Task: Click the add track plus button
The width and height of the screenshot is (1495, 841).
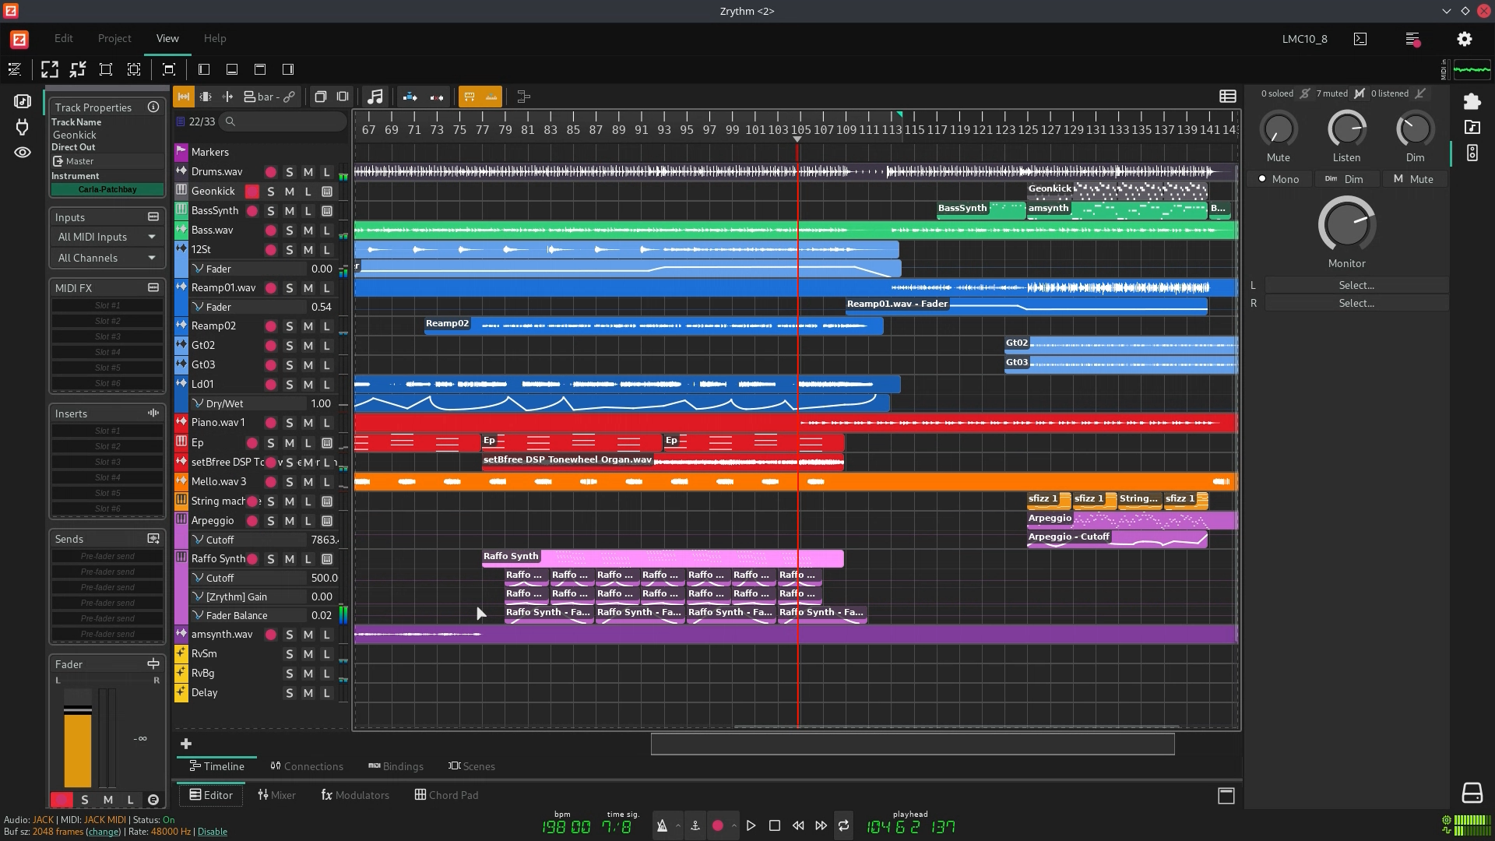Action: click(186, 744)
